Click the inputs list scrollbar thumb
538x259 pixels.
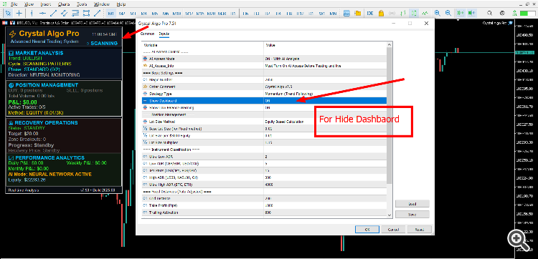pyautogui.click(x=389, y=116)
